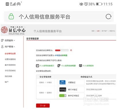Click the 安全等级变更 page heading
The height and width of the screenshot is (109, 117).
pyautogui.click(x=32, y=39)
